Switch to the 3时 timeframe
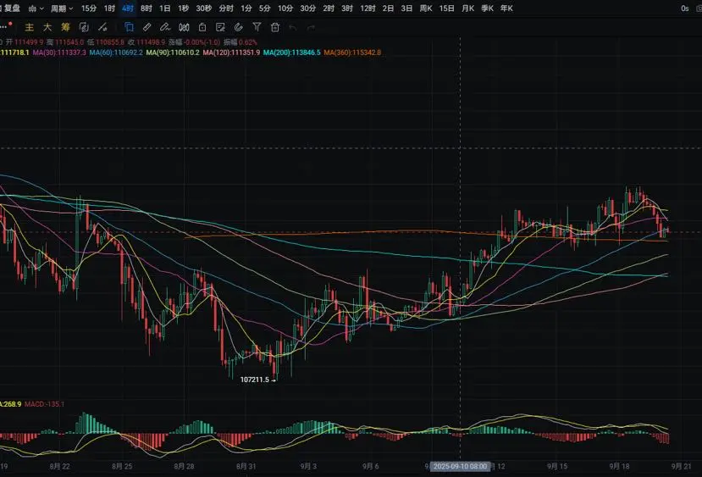Screen dimensions: 702x477 point(347,8)
